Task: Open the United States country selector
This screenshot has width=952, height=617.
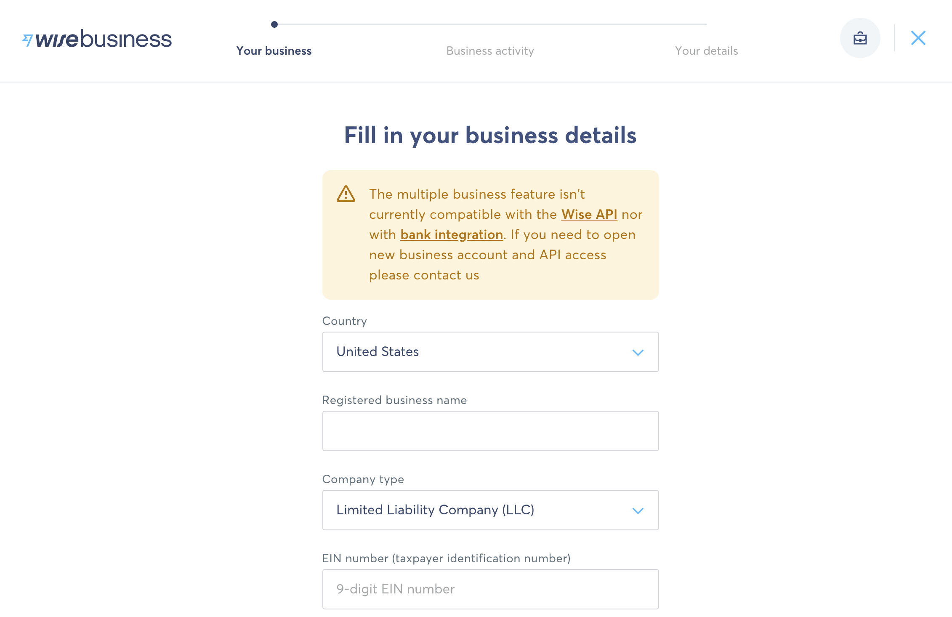Action: tap(490, 352)
